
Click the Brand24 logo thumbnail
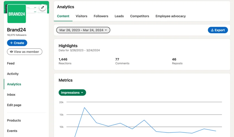pos(16,14)
